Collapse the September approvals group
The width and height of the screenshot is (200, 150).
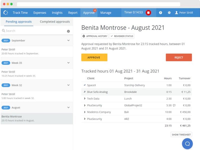pyautogui.click(x=68, y=40)
